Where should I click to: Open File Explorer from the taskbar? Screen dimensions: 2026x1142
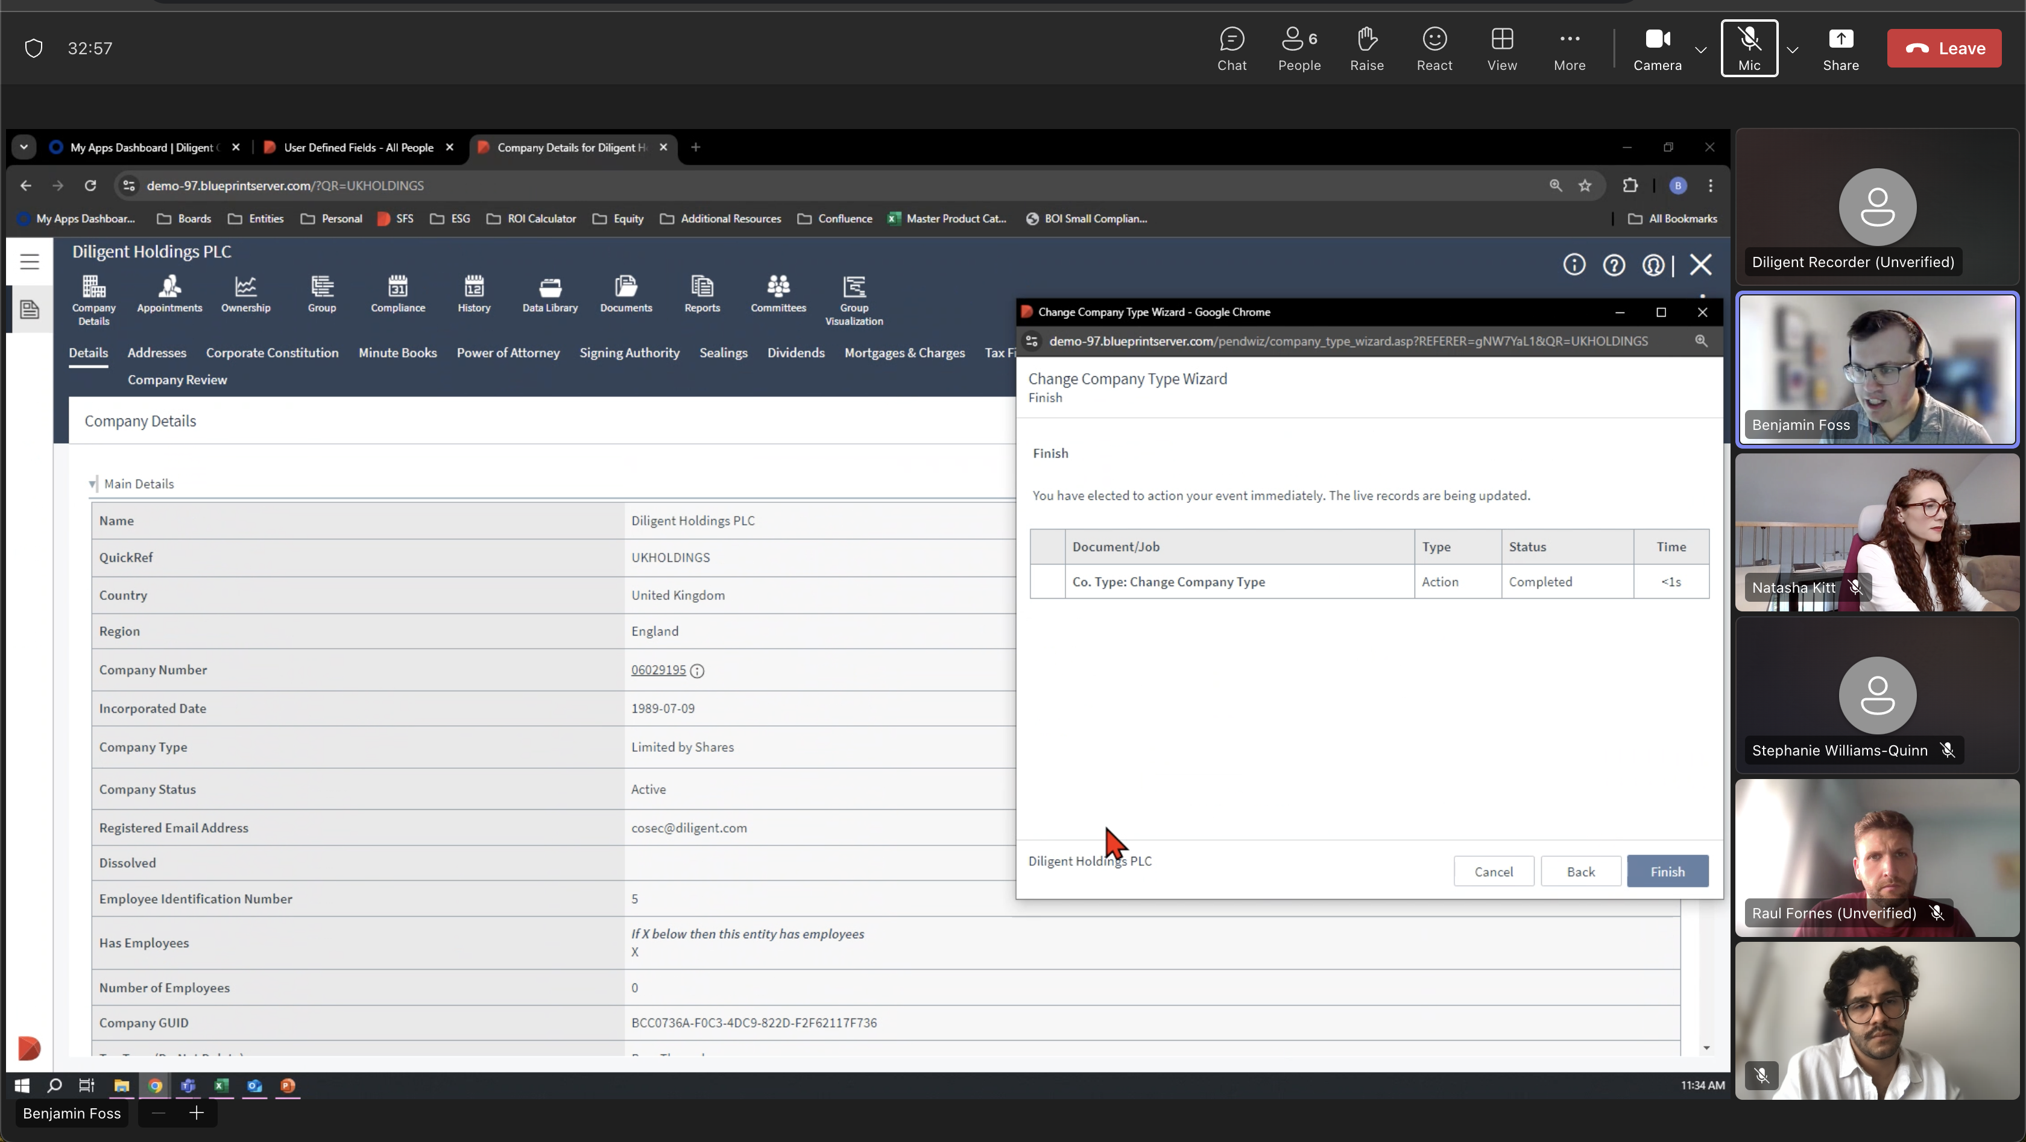click(x=122, y=1086)
